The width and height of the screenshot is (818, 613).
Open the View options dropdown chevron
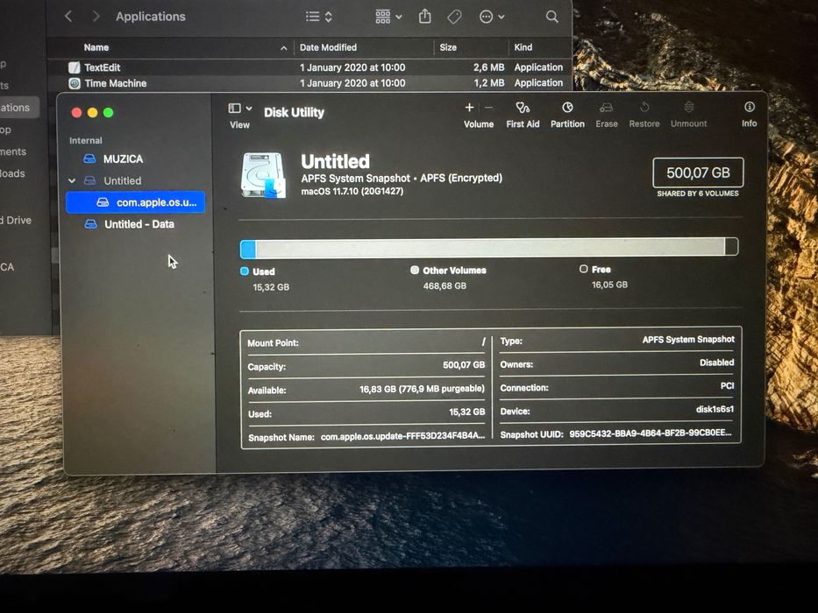(249, 109)
